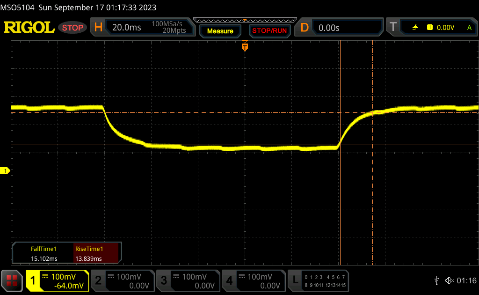Image resolution: width=479 pixels, height=295 pixels.
Task: Open the horizontal timebase H menu
Action: (x=98, y=28)
